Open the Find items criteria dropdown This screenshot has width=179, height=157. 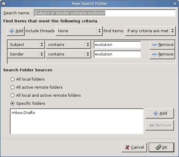pyautogui.click(x=150, y=31)
